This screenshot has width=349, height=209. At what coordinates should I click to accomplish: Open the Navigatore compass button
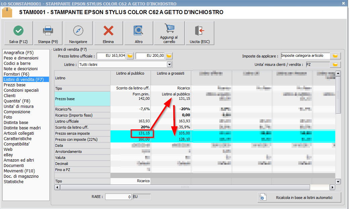pos(78,33)
